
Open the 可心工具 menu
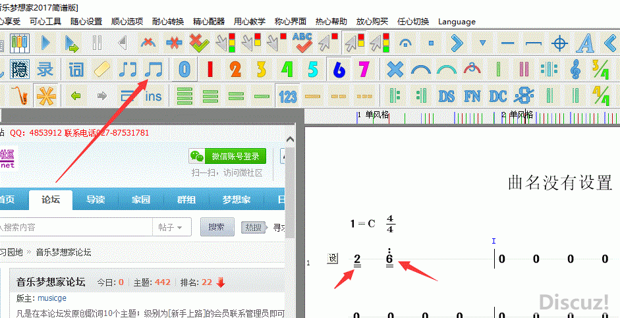45,22
